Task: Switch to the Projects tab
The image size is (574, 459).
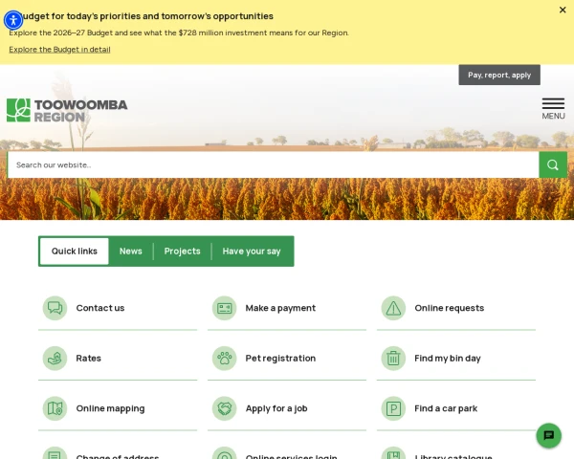Action: (x=183, y=251)
